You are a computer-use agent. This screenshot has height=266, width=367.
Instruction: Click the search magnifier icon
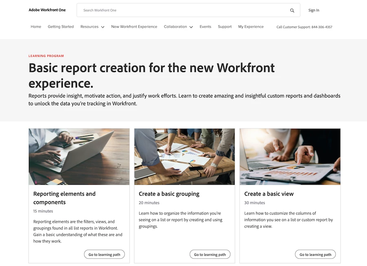click(292, 10)
